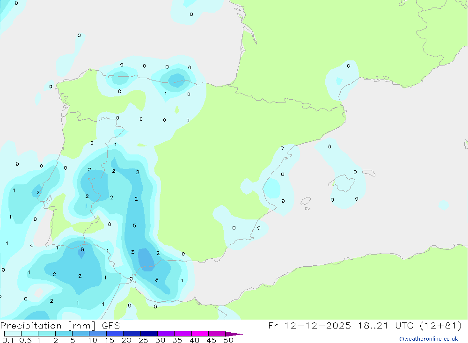The height and width of the screenshot is (343, 468).
Task: Click the 'Fr 12-12-2025 18..21 UTC (12+81)' timestamp
Action: coord(365,326)
